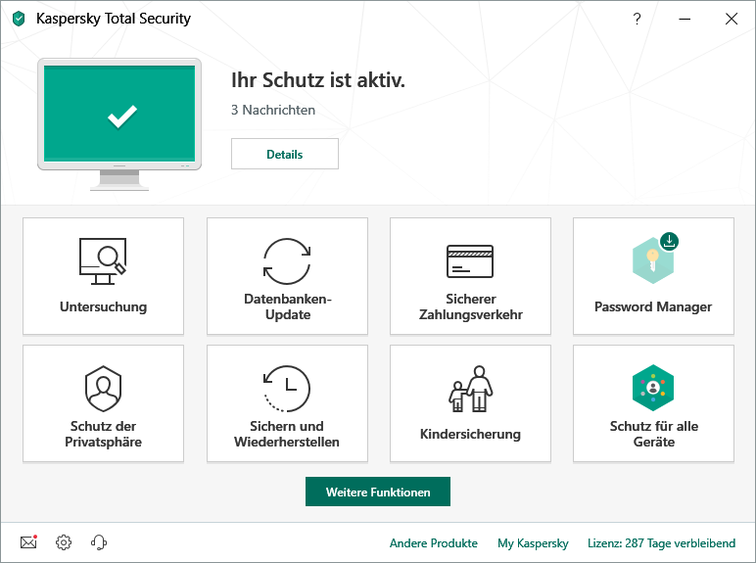The width and height of the screenshot is (756, 563).
Task: Open help with the question mark icon
Action: coord(637,19)
